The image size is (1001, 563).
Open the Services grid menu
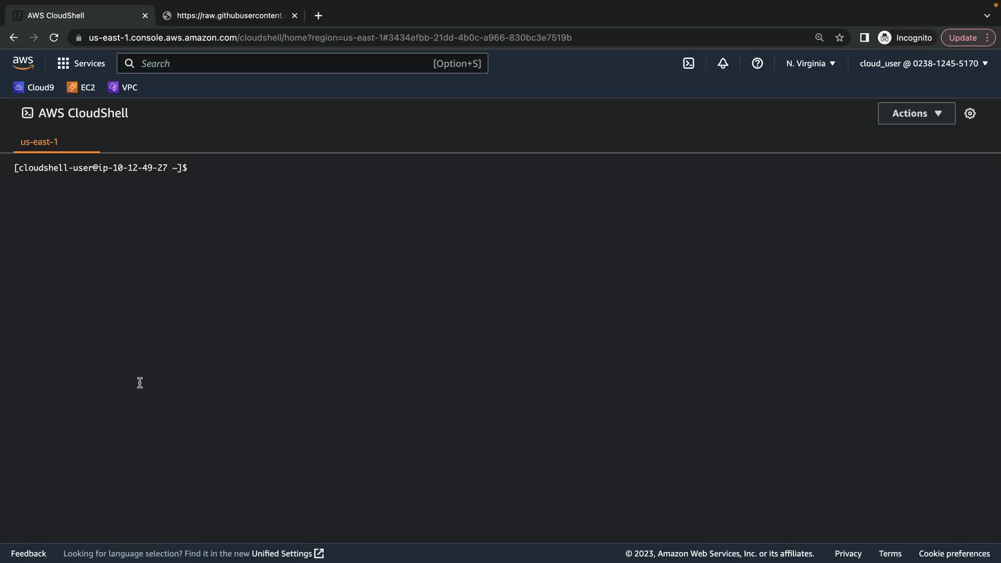81,64
